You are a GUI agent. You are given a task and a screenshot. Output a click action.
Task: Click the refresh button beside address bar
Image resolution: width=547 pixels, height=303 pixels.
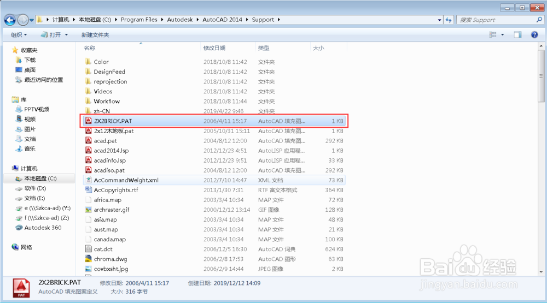tap(449, 20)
